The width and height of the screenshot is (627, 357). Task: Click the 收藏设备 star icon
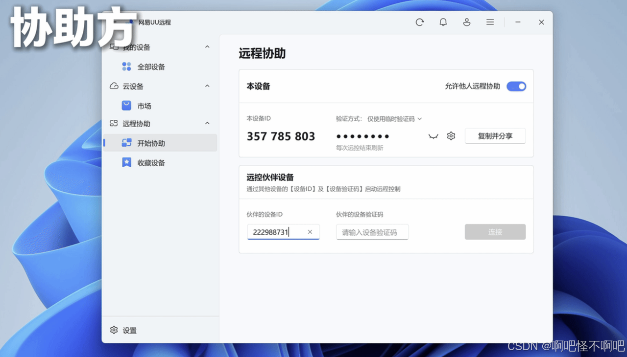click(126, 162)
